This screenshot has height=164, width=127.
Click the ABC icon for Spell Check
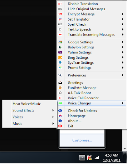point(60,24)
